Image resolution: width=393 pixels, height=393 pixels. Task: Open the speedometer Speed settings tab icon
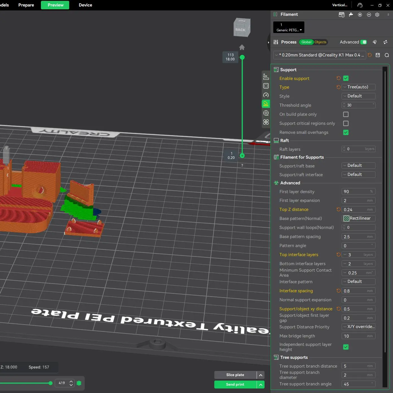click(x=266, y=95)
